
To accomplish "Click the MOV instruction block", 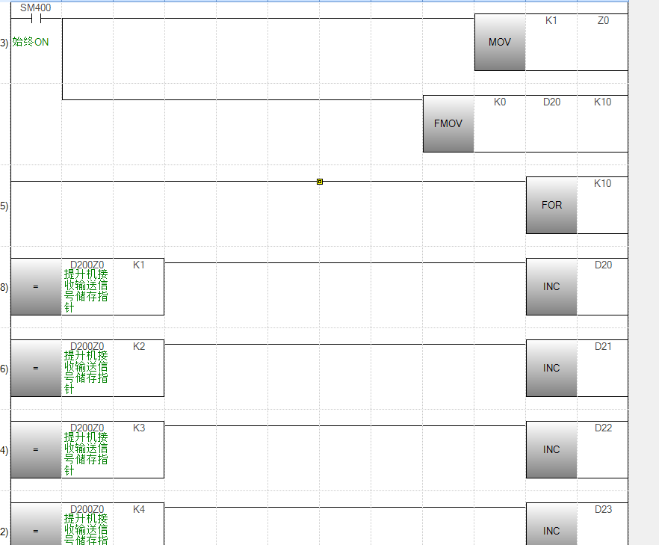I will click(500, 43).
